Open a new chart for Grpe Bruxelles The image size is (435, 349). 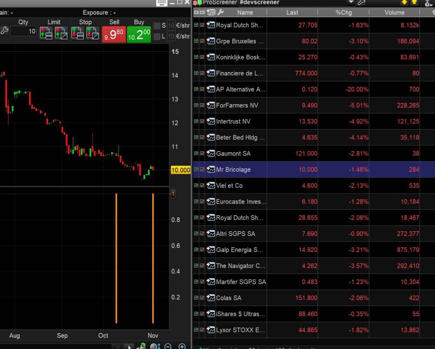click(x=211, y=41)
